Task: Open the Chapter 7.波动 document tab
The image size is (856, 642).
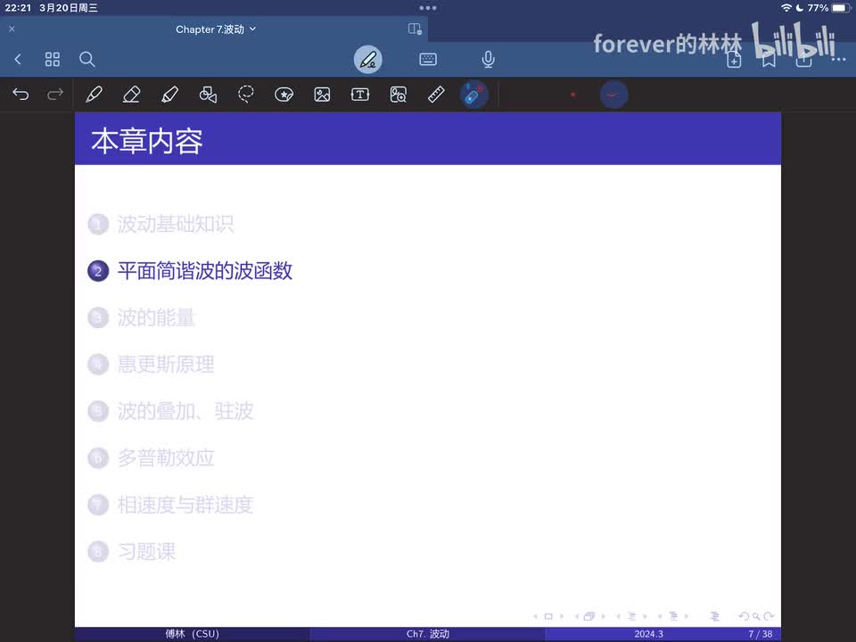Action: (x=214, y=29)
